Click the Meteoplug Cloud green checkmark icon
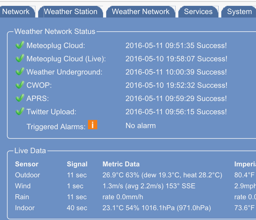This screenshot has height=220, width=256. click(x=20, y=45)
